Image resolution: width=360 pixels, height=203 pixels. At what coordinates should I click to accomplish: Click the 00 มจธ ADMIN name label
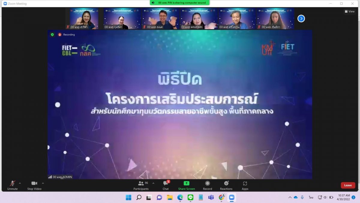tap(60, 177)
